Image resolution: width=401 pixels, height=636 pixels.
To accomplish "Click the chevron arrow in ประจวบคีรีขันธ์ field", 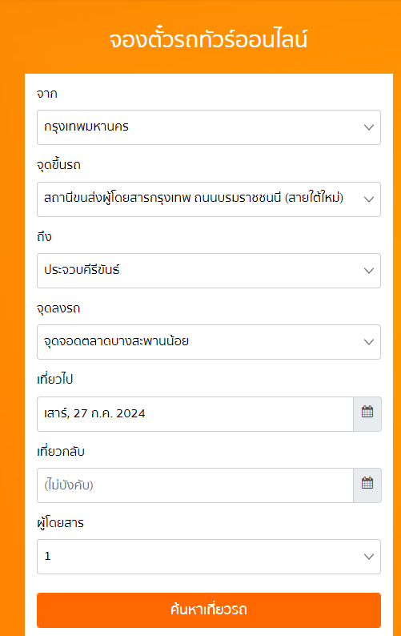I will 368,271.
